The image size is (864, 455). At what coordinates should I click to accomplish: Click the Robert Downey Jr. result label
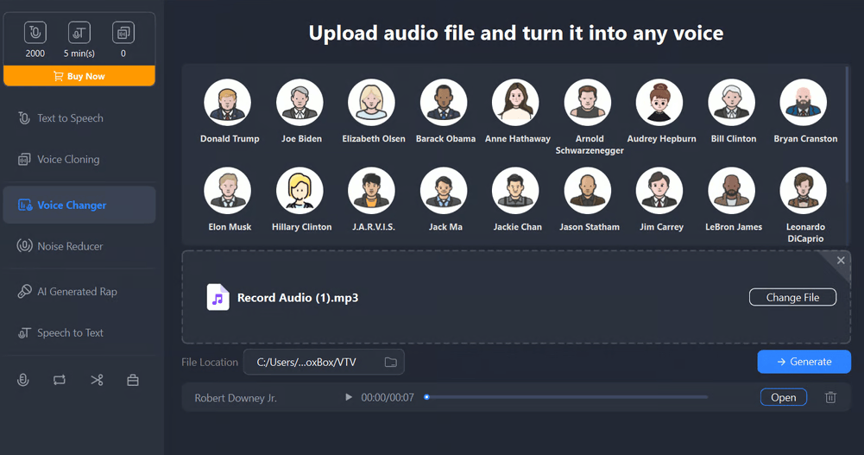pos(236,398)
